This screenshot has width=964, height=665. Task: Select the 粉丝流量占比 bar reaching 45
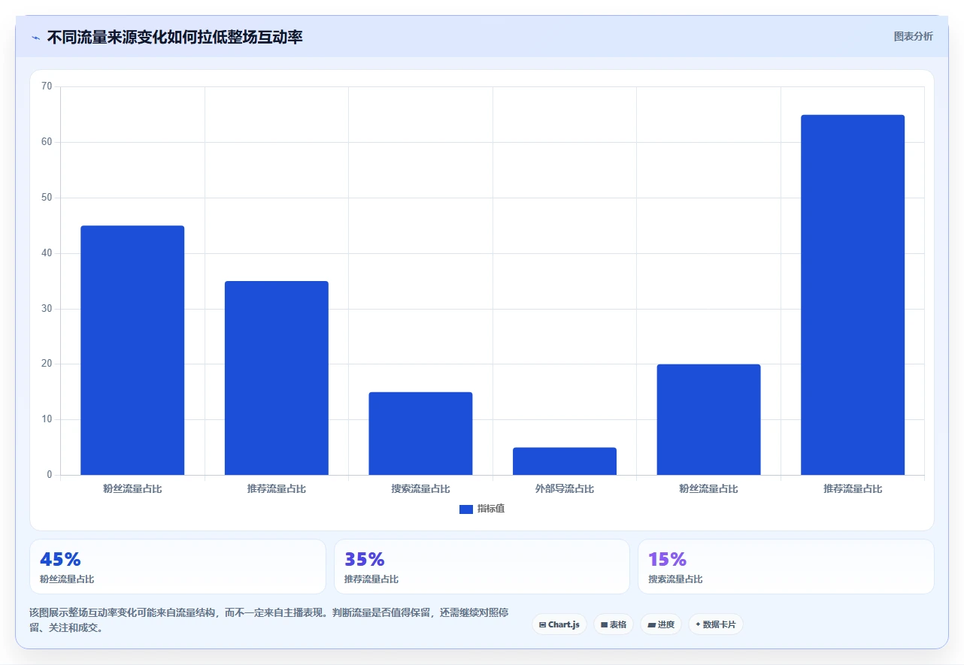[132, 350]
